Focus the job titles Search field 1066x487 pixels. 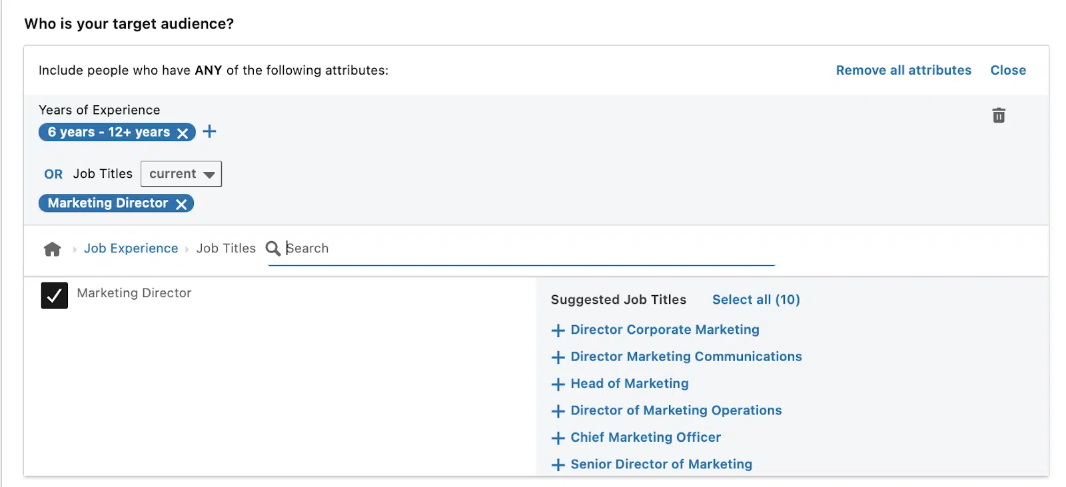click(526, 248)
